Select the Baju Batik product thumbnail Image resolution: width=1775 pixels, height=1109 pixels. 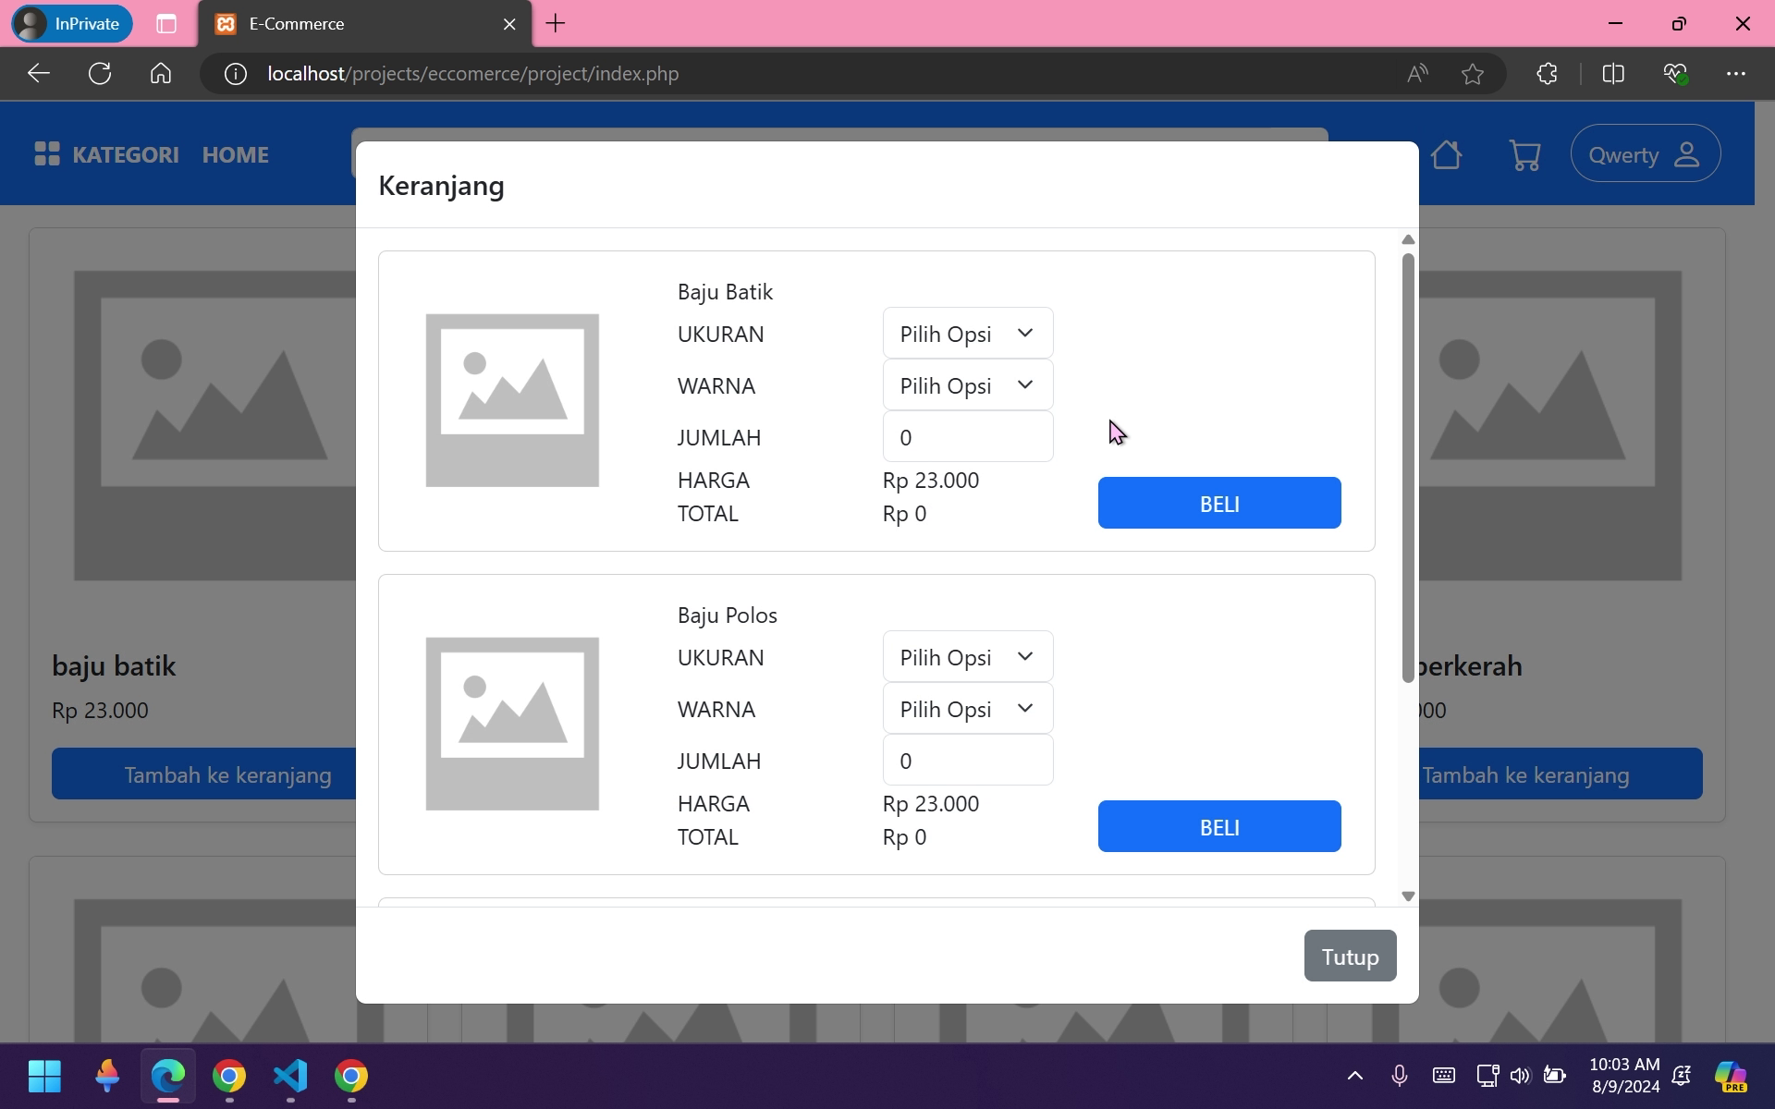click(512, 400)
